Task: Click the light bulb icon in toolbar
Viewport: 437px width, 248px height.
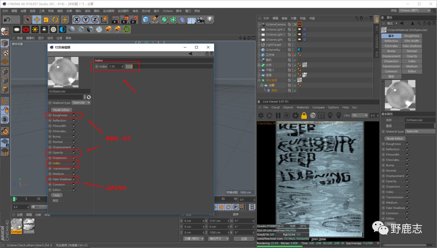Action: [x=210, y=19]
